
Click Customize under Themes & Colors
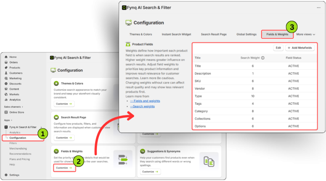64,104
